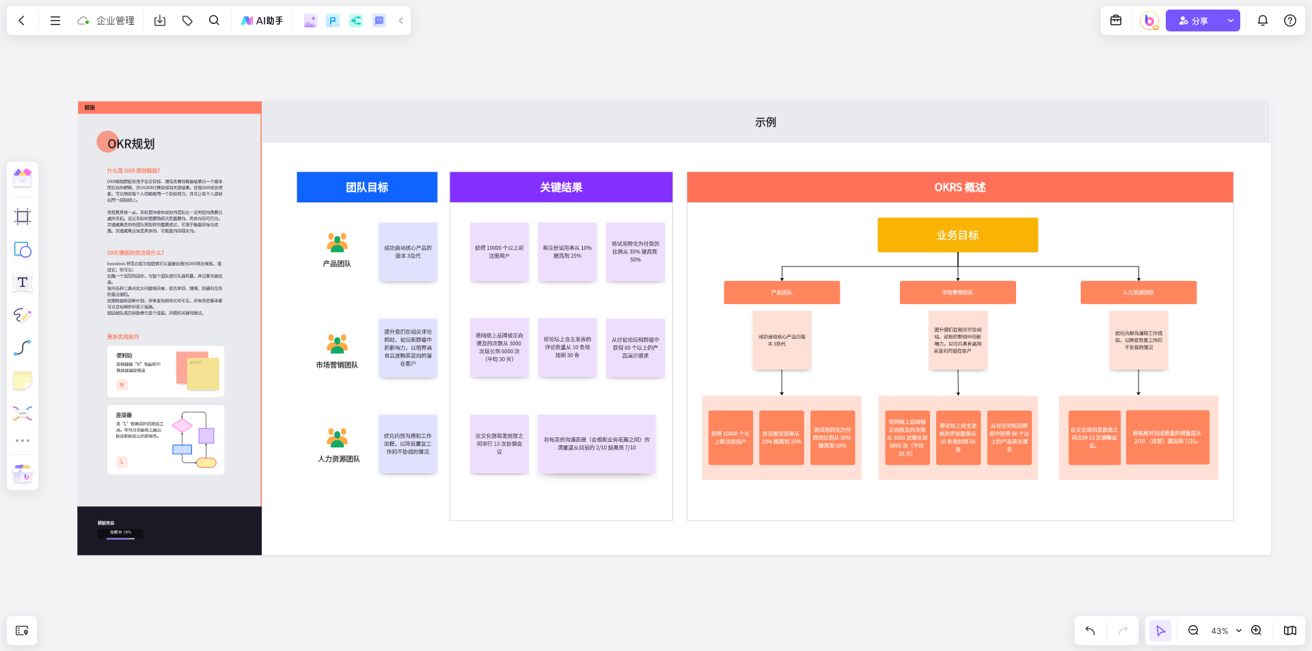Select the 人力资源团队 team label
Screen dimensions: 1312x651
(x=339, y=459)
